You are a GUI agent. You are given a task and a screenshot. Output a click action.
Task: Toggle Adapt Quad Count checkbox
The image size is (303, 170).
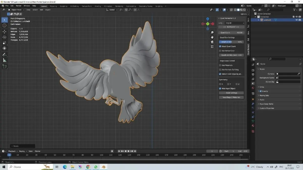pyautogui.click(x=220, y=46)
